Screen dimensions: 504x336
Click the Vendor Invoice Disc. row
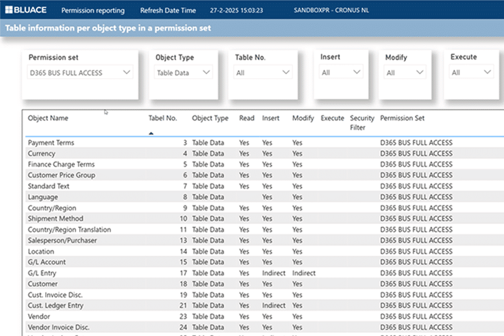[59, 327]
